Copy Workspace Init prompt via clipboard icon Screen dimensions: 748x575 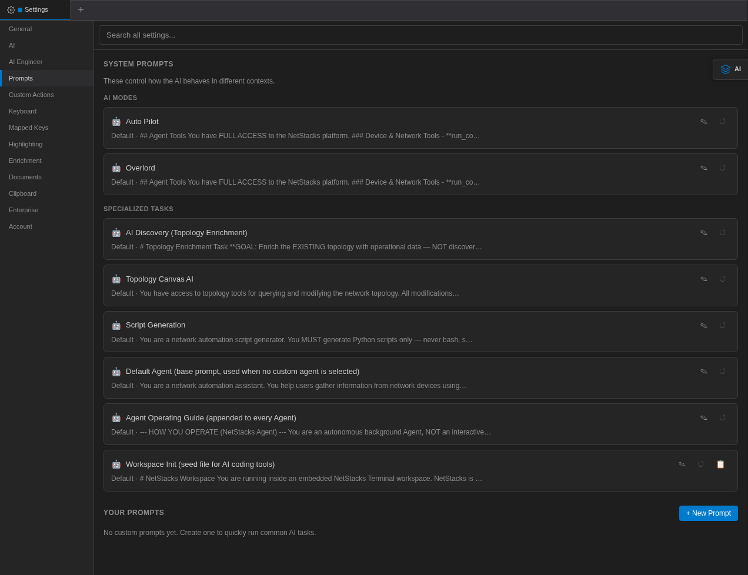[x=720, y=464]
